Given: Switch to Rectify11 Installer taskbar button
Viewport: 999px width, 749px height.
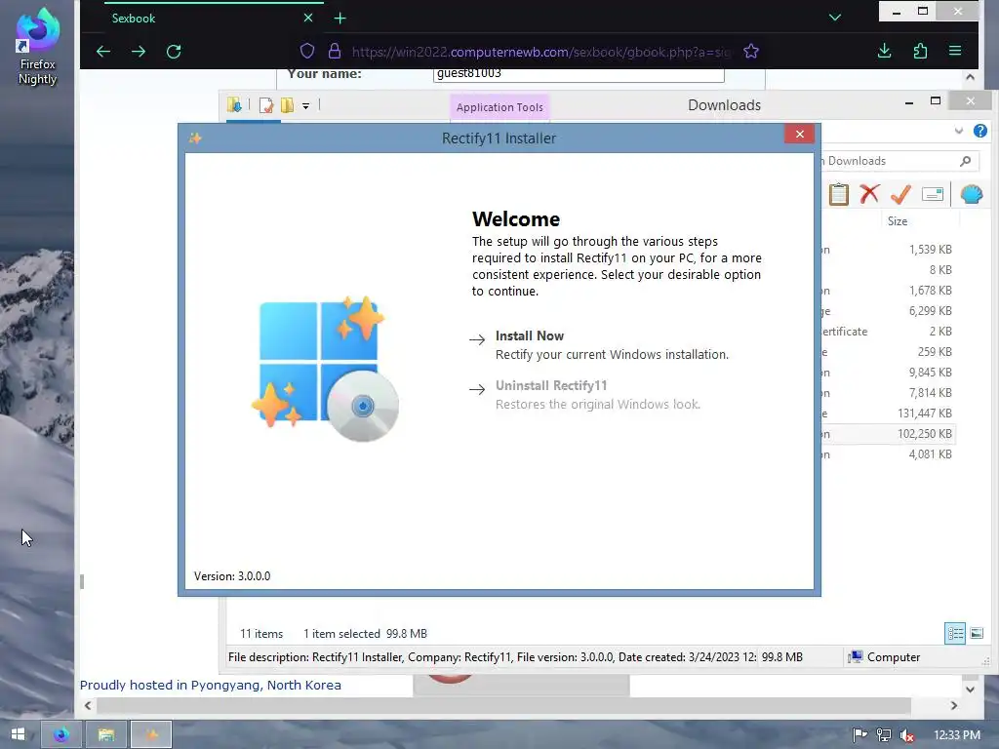Looking at the screenshot, I should tap(151, 734).
